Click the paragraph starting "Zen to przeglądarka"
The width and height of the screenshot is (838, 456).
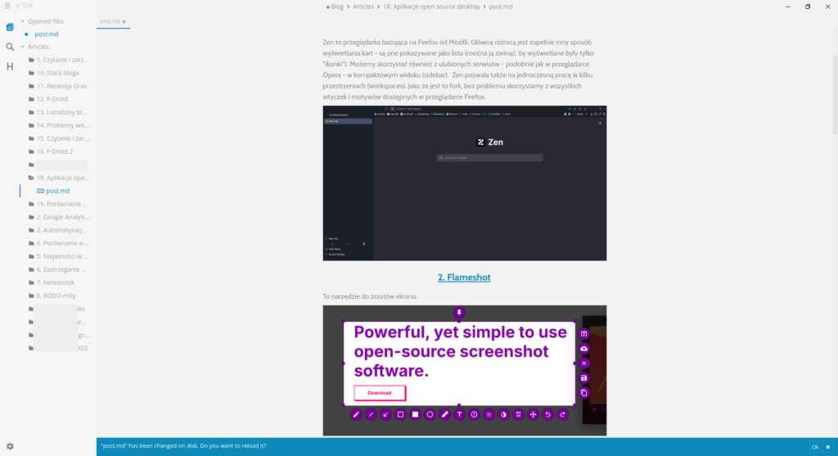click(x=458, y=70)
